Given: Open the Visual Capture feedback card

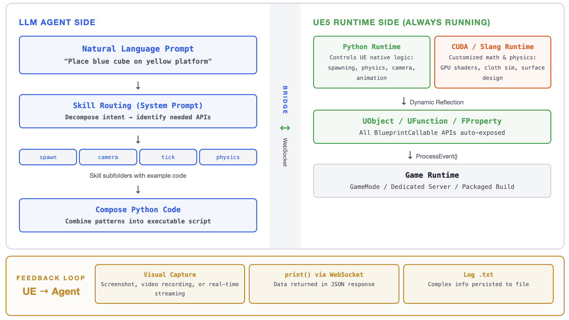Looking at the screenshot, I should [170, 284].
